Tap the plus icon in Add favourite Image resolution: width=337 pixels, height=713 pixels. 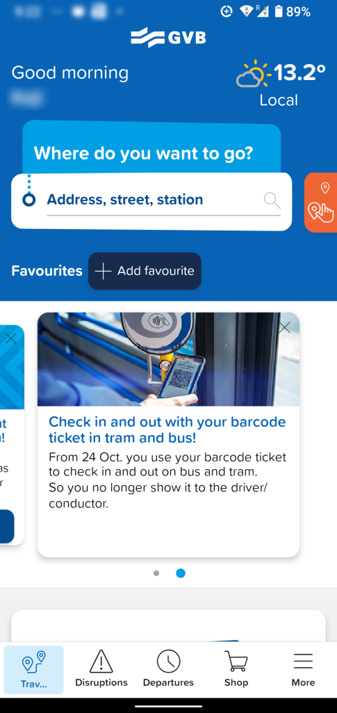[103, 271]
